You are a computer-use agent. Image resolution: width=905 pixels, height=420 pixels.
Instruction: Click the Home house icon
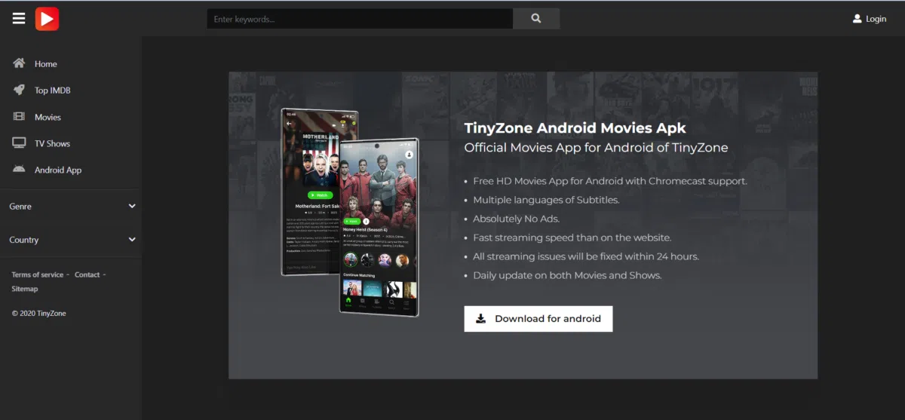click(x=19, y=63)
